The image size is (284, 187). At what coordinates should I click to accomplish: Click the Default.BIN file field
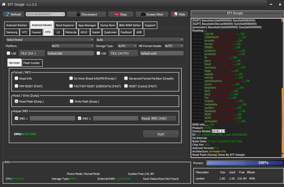click(x=70, y=53)
